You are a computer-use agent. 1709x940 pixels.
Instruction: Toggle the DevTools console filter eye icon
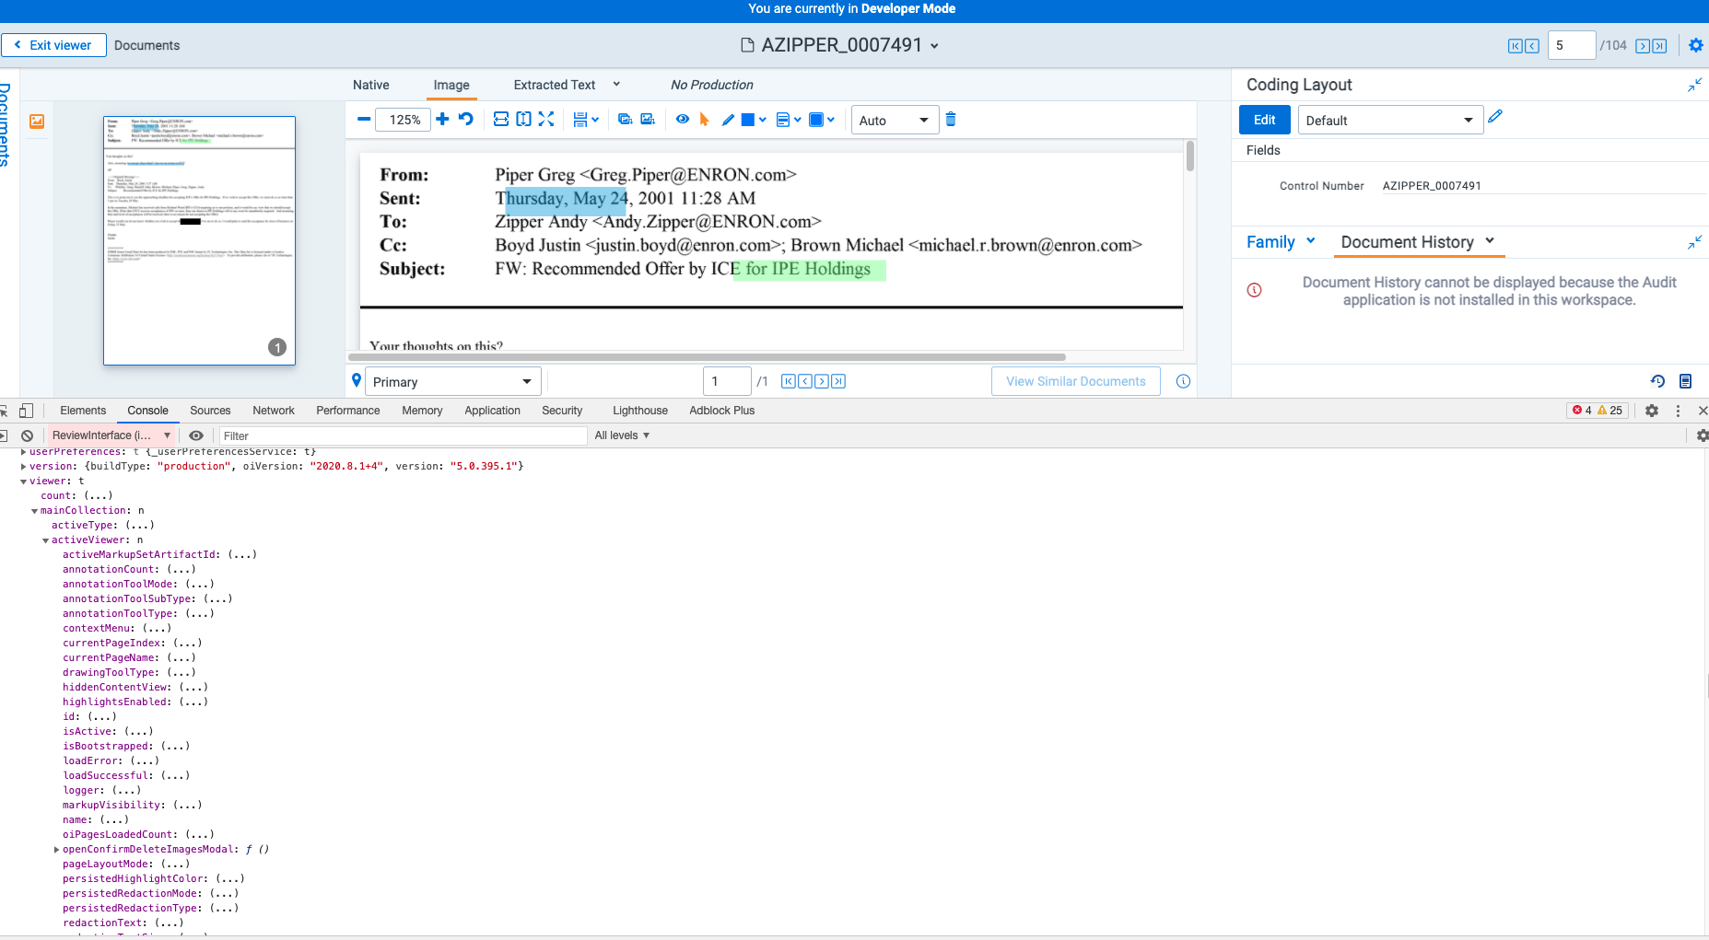point(196,435)
